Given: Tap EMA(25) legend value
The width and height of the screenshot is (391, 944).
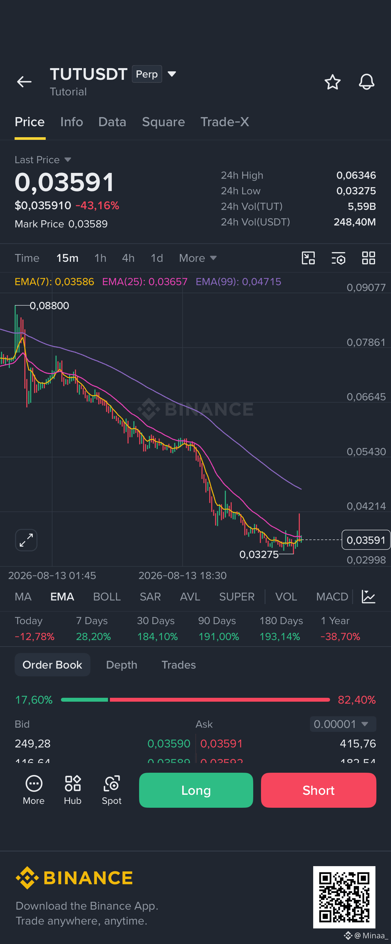Looking at the screenshot, I should [145, 282].
